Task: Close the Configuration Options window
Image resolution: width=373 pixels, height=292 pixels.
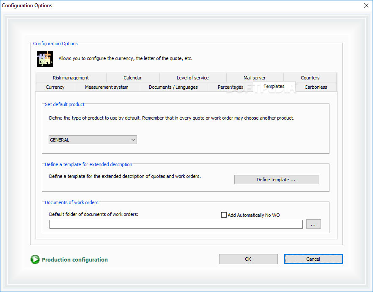Action: tap(366, 5)
